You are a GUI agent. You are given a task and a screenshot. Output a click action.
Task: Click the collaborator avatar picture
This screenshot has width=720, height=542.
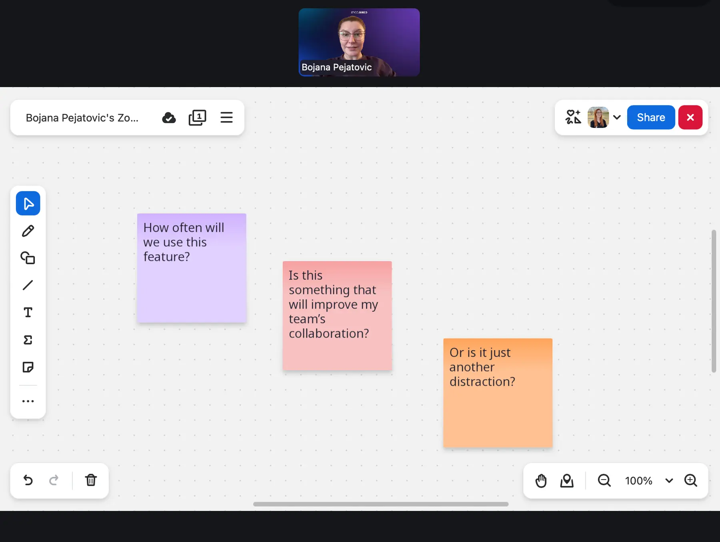pos(598,117)
